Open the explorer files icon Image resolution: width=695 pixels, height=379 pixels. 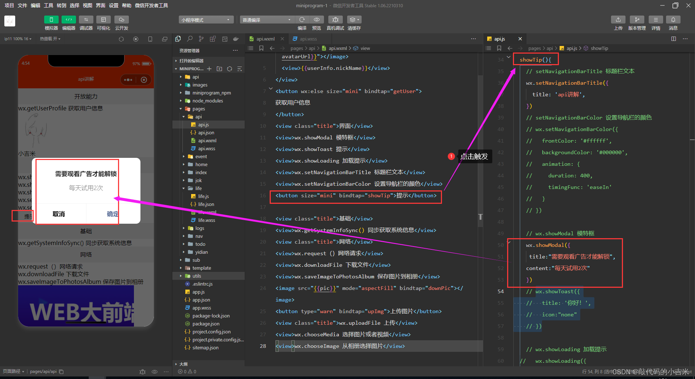[x=178, y=39]
